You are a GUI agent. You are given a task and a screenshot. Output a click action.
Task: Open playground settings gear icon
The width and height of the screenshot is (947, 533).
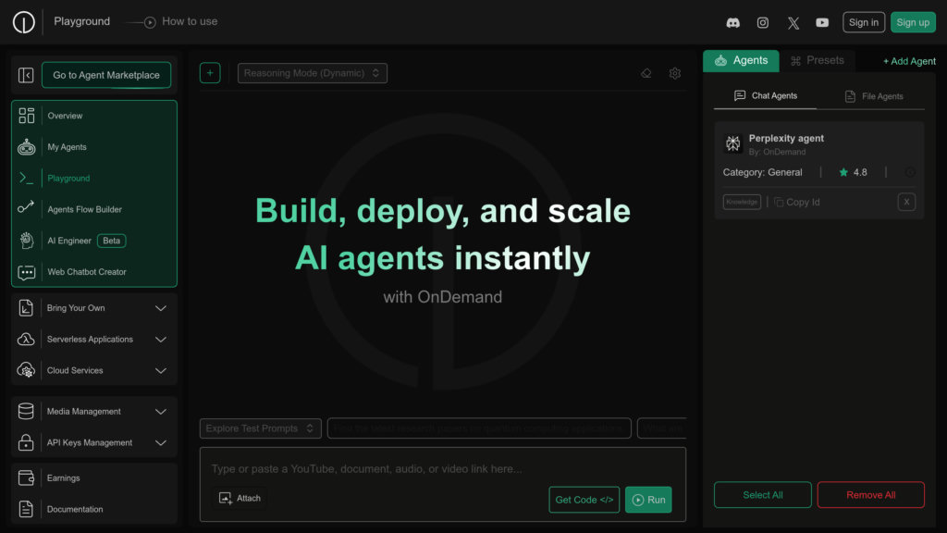(x=675, y=73)
